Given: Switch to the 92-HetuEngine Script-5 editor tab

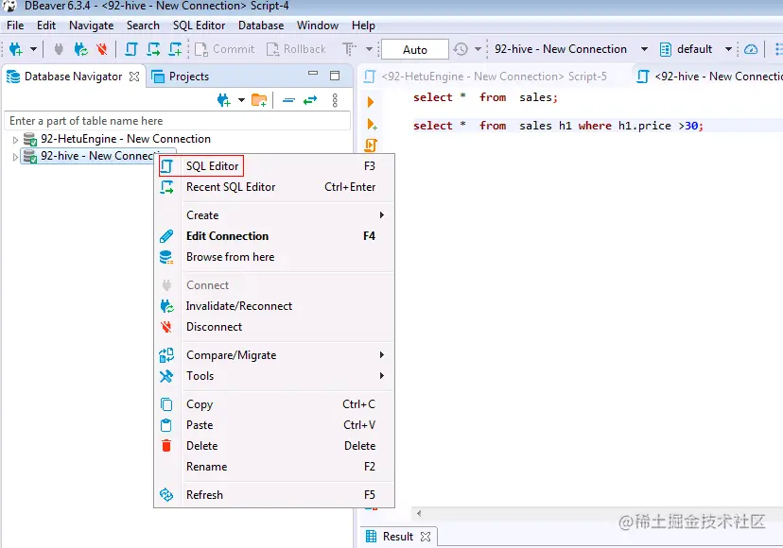Looking at the screenshot, I should (486, 77).
